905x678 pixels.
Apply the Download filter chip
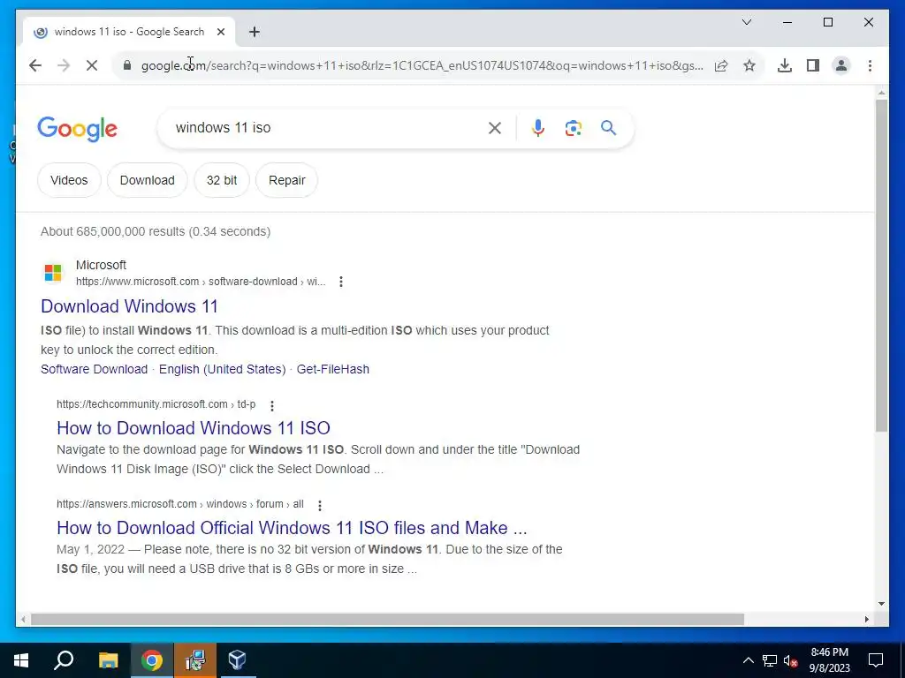click(148, 180)
